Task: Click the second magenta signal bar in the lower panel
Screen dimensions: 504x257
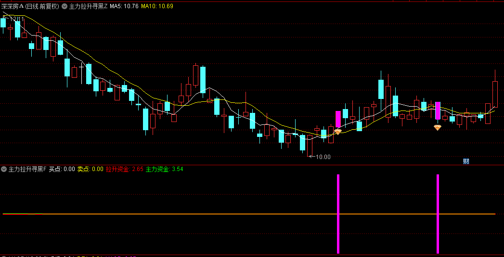Action: click(x=438, y=214)
